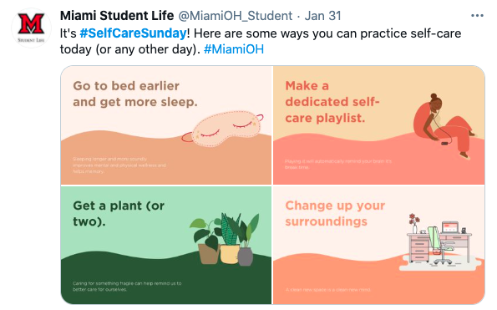Click the caption about sleeping longer and soundly

119,165
